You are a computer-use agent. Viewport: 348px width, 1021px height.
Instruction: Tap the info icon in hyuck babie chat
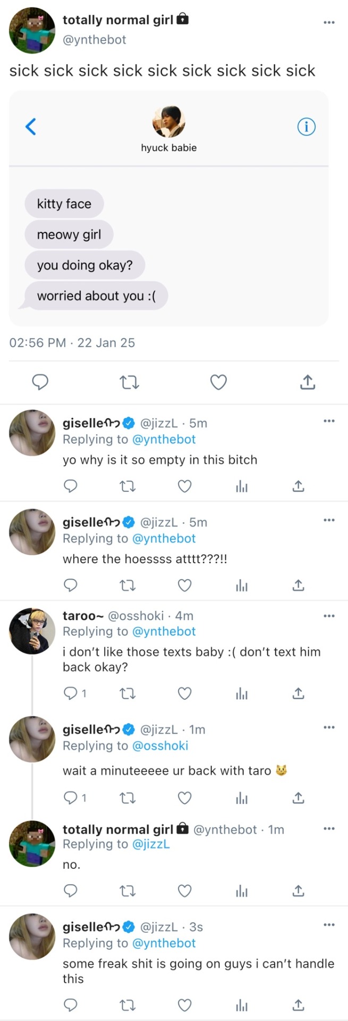pos(306,127)
